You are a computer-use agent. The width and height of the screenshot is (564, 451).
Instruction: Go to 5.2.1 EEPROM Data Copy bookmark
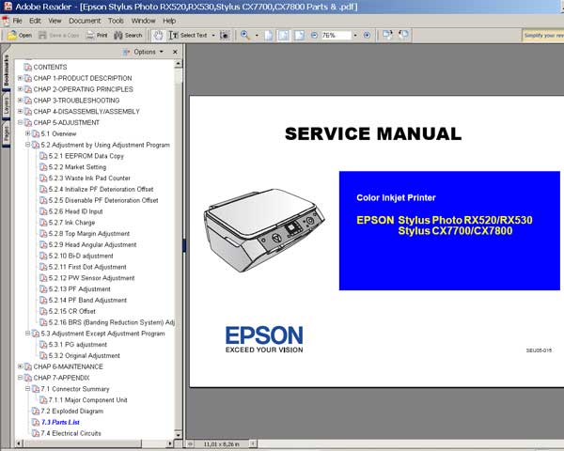[x=86, y=156]
